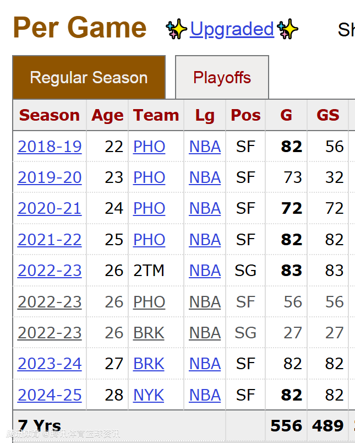
Task: Sort by the Pos column header
Action: pos(245,115)
